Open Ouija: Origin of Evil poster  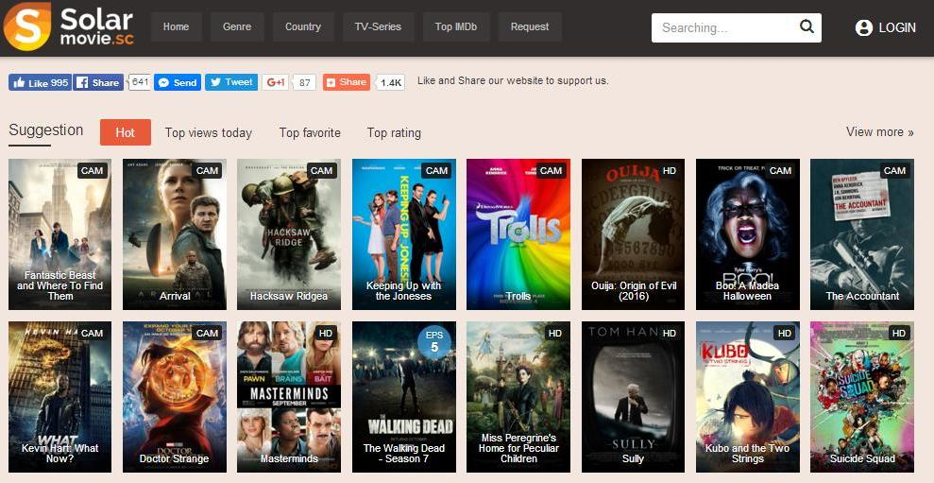click(633, 234)
